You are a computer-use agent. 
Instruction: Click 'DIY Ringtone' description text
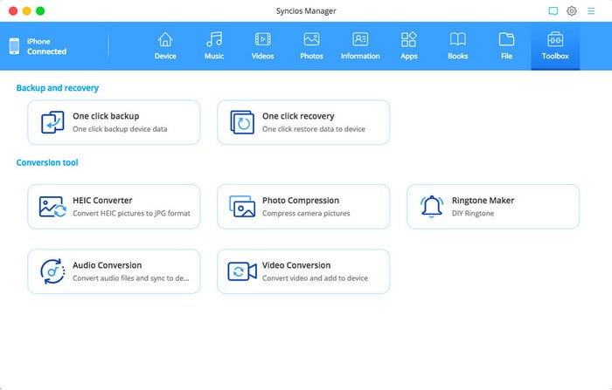[473, 214]
